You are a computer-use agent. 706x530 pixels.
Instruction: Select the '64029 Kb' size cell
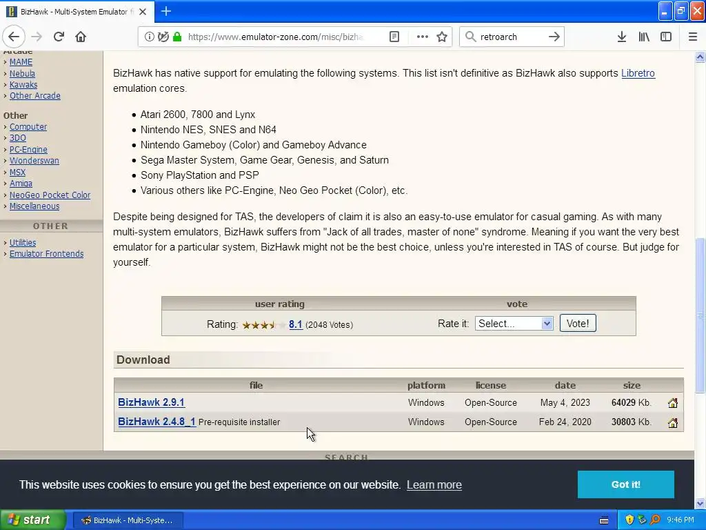[x=631, y=402]
